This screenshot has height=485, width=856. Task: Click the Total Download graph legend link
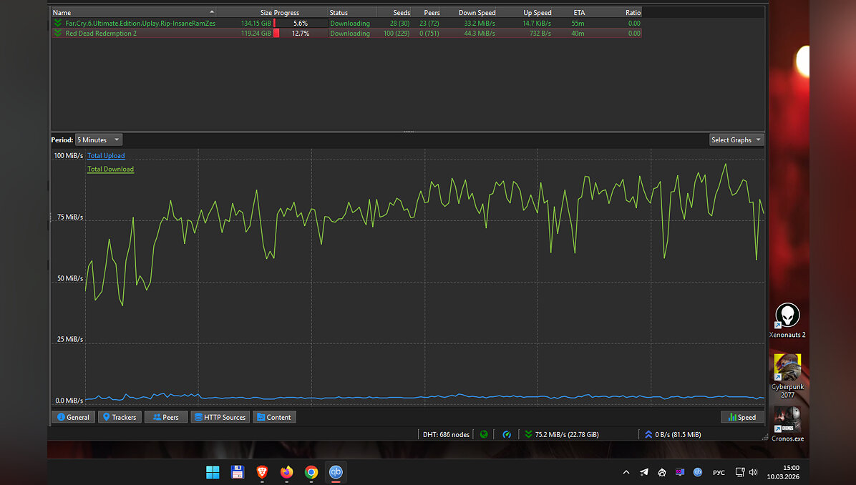(x=110, y=169)
